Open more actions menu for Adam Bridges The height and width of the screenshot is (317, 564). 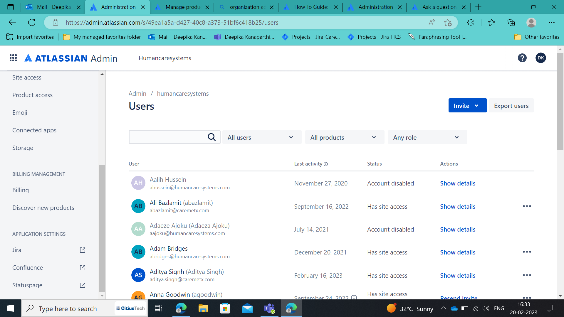[527, 252]
